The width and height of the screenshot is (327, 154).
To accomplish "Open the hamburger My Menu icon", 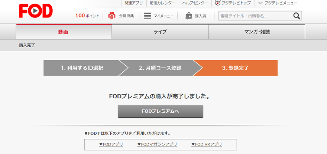I will [148, 16].
